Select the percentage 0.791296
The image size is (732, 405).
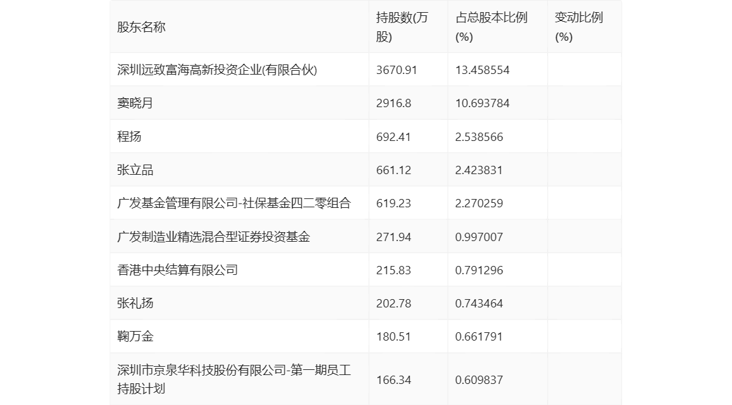point(479,270)
